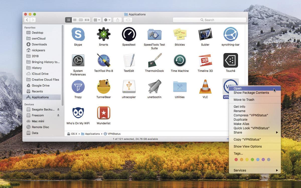Select the Who's On My WiFi icon
Screen dimensions: 301x188
click(78, 113)
